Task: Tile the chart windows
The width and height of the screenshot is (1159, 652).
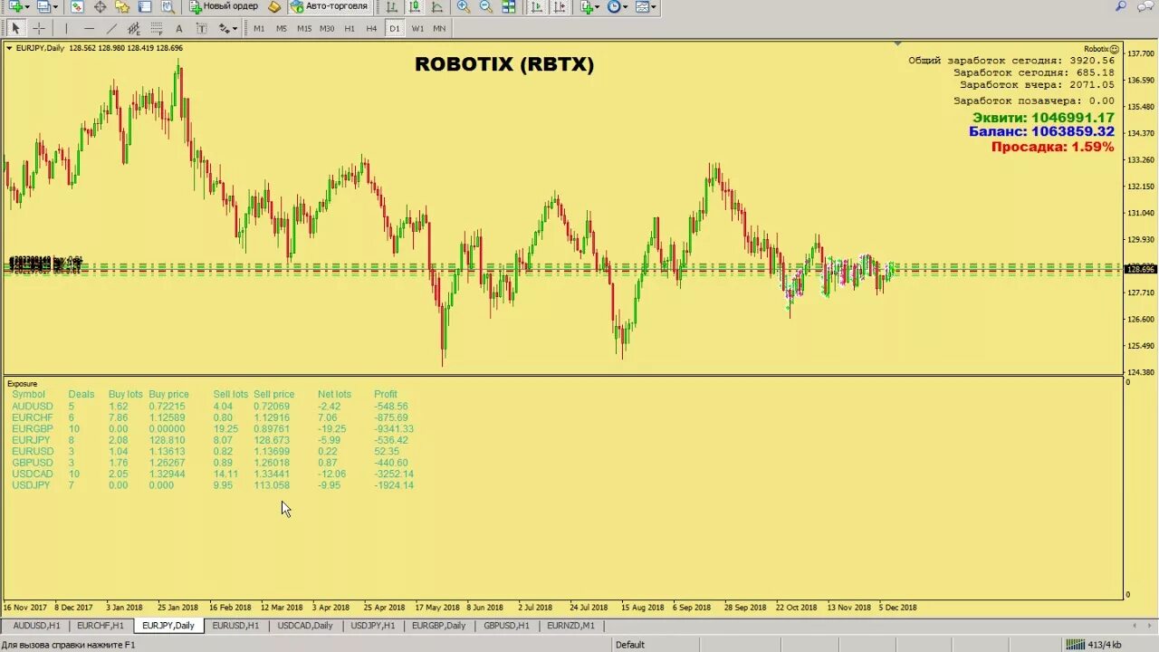Action: click(508, 6)
